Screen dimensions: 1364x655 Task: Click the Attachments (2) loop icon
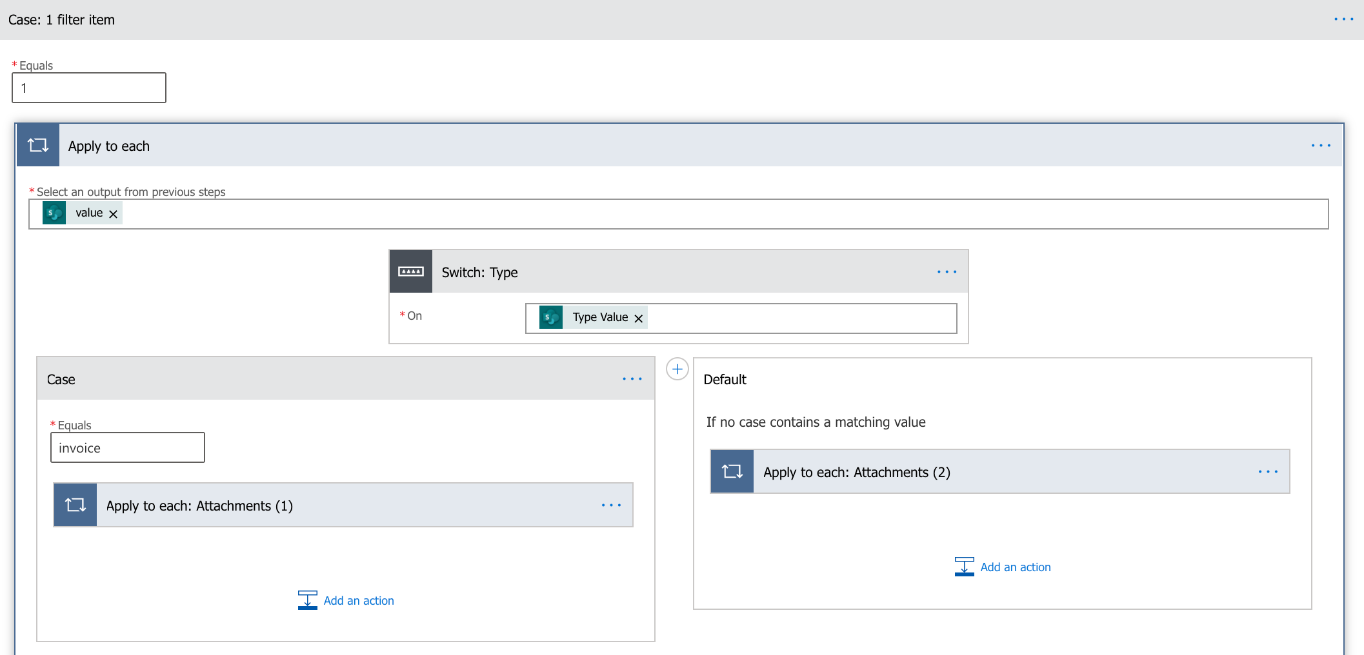pos(732,471)
